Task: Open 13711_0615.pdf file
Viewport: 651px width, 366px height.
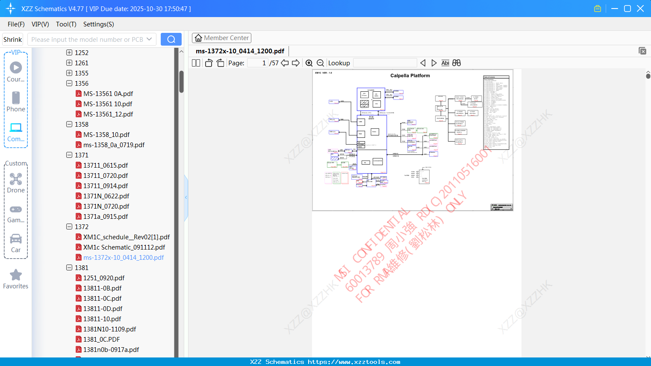Action: click(x=106, y=165)
